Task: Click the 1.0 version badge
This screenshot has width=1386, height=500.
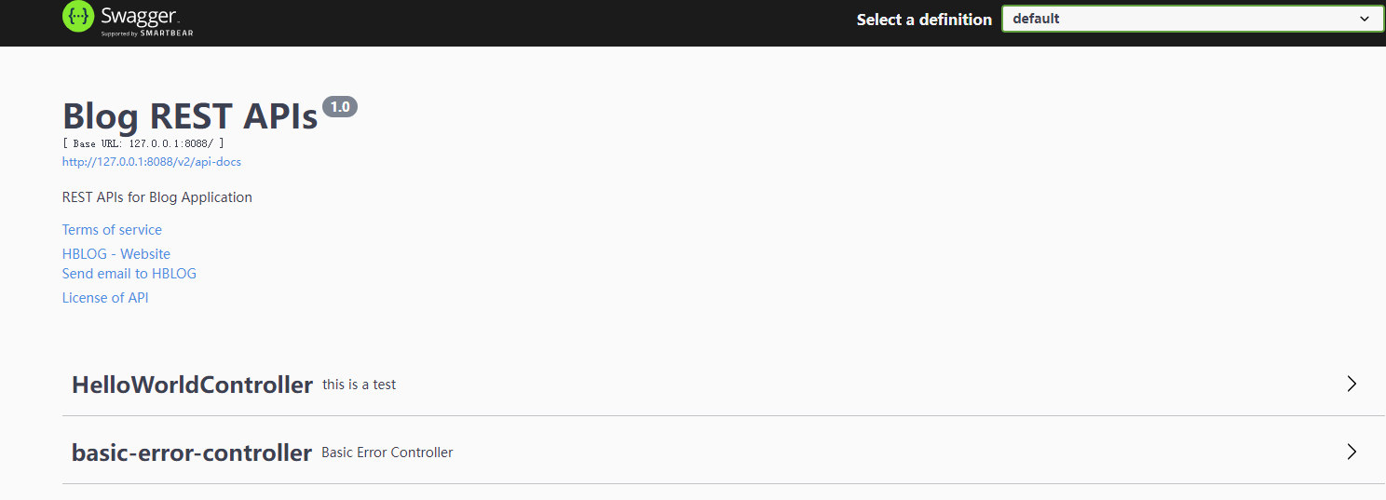Action: (x=340, y=107)
